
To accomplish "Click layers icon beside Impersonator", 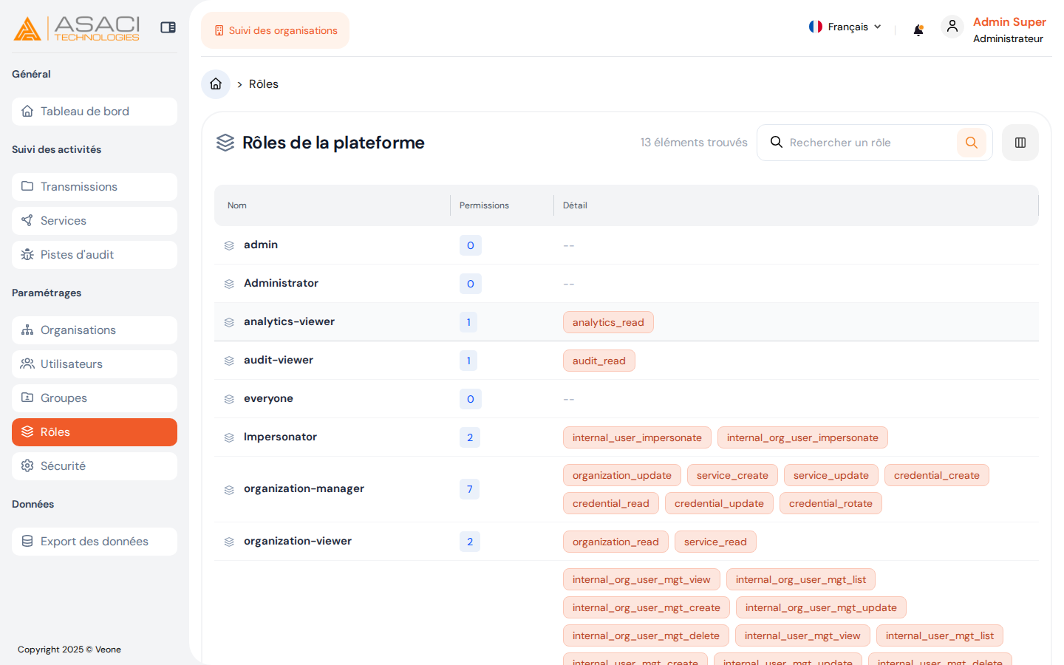I will coord(229,437).
